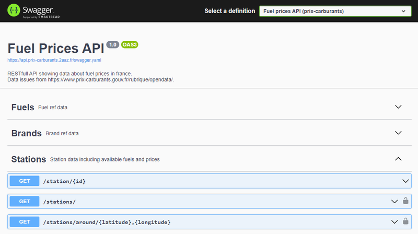Click the Stations section title
The width and height of the screenshot is (418, 234).
pyautogui.click(x=29, y=159)
